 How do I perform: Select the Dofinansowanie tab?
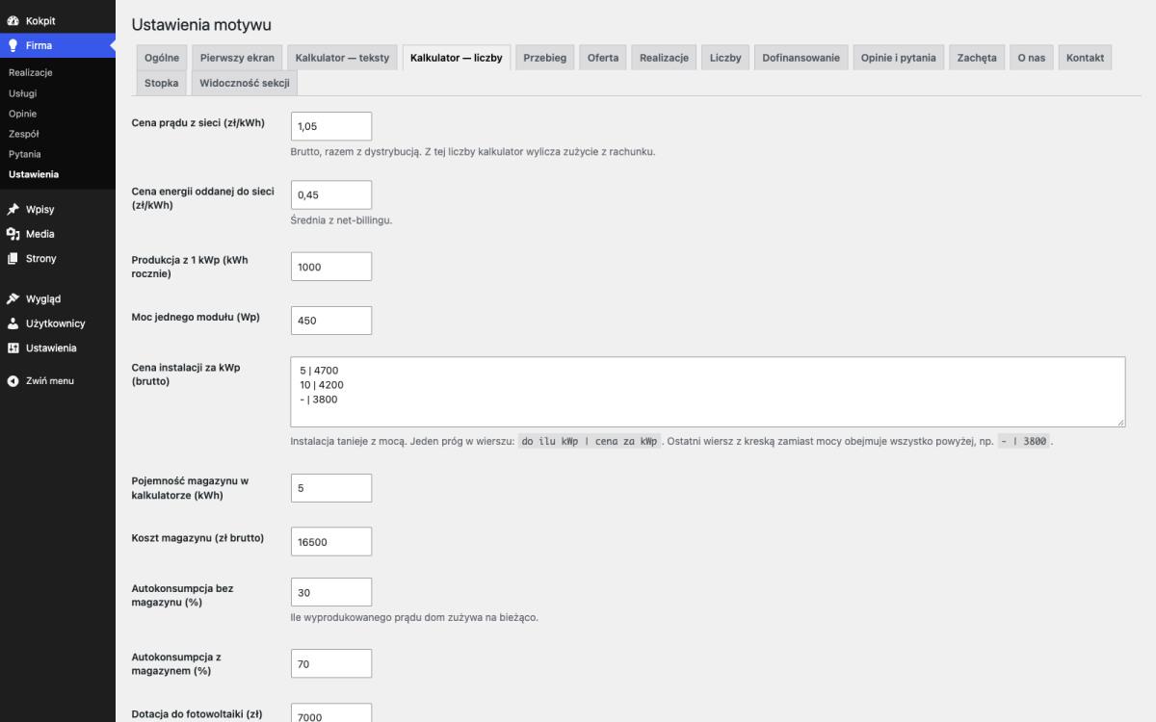[x=801, y=58]
